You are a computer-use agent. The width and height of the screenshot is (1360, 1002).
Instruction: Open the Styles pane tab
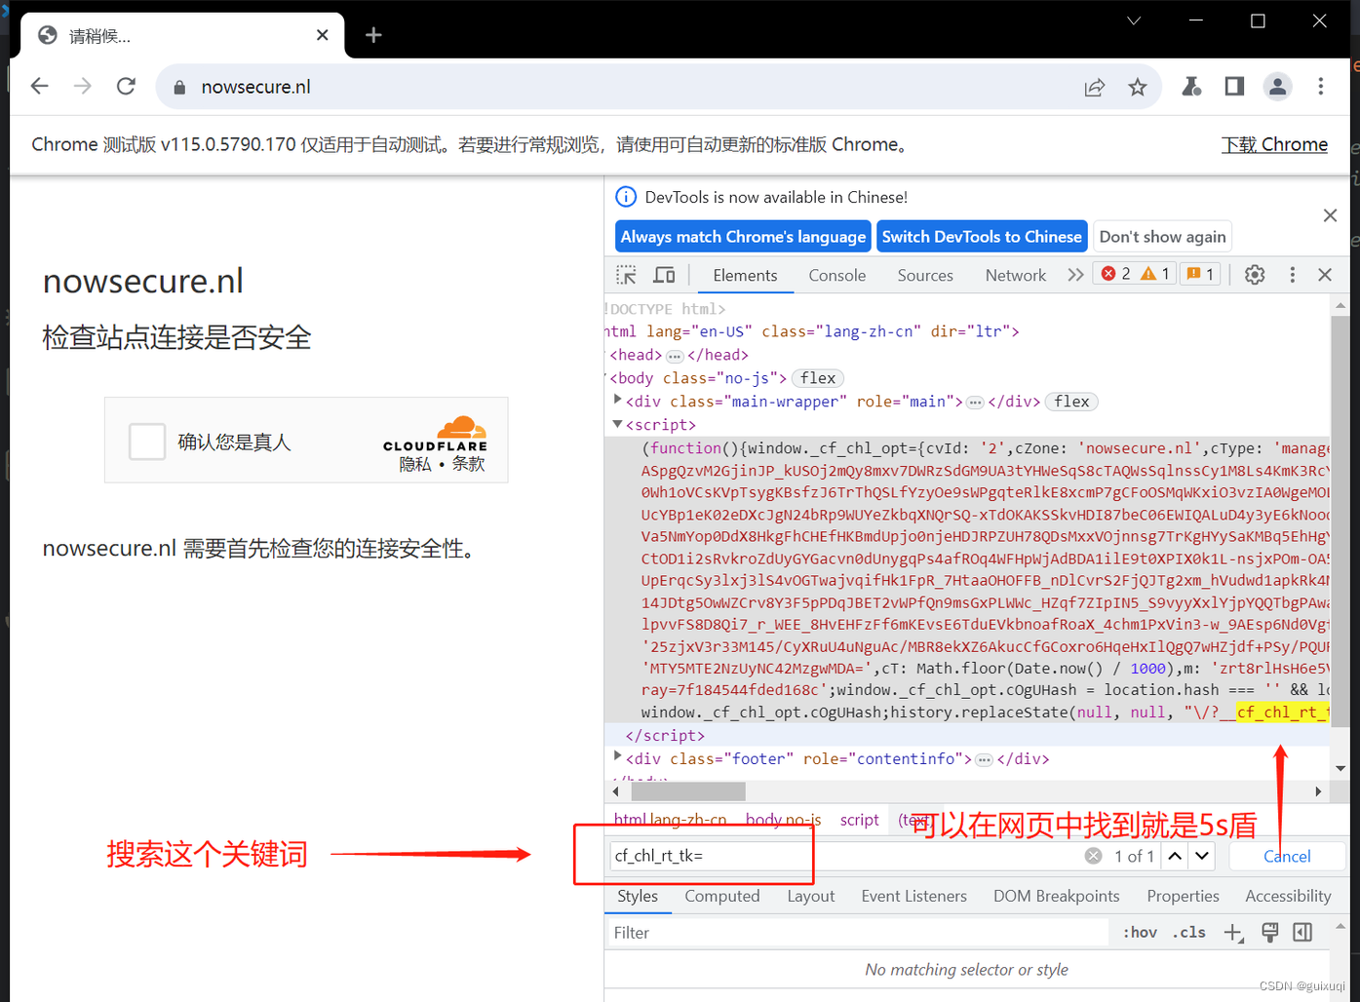tap(638, 896)
